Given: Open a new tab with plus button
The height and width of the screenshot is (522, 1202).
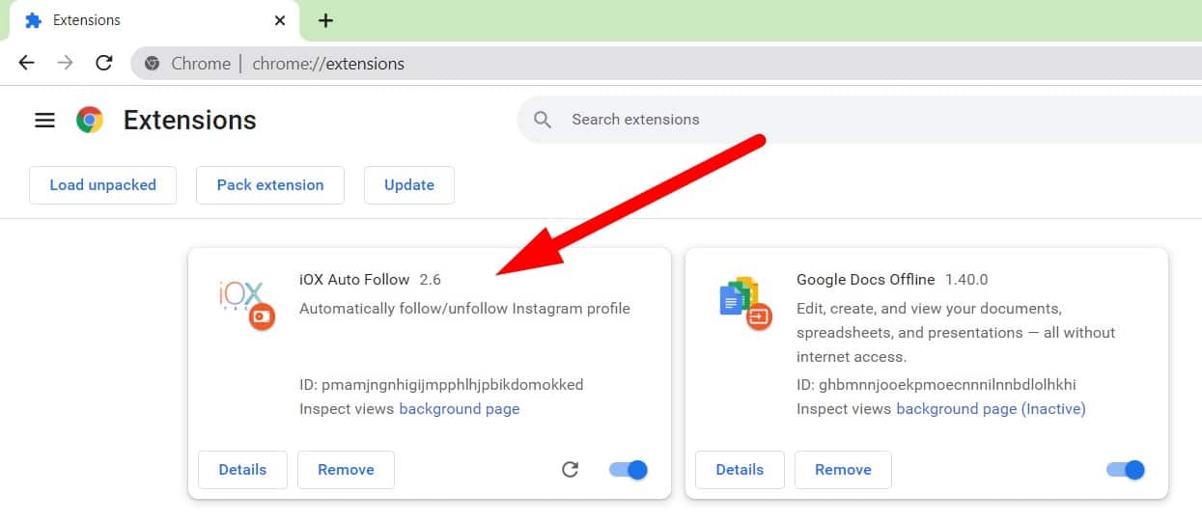Looking at the screenshot, I should coord(325,20).
